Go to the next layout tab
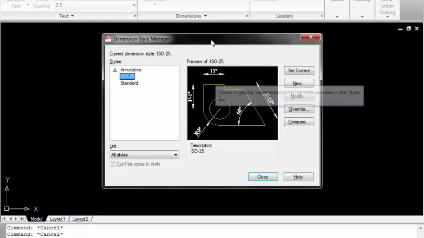The image size is (424, 238). tap(16, 219)
